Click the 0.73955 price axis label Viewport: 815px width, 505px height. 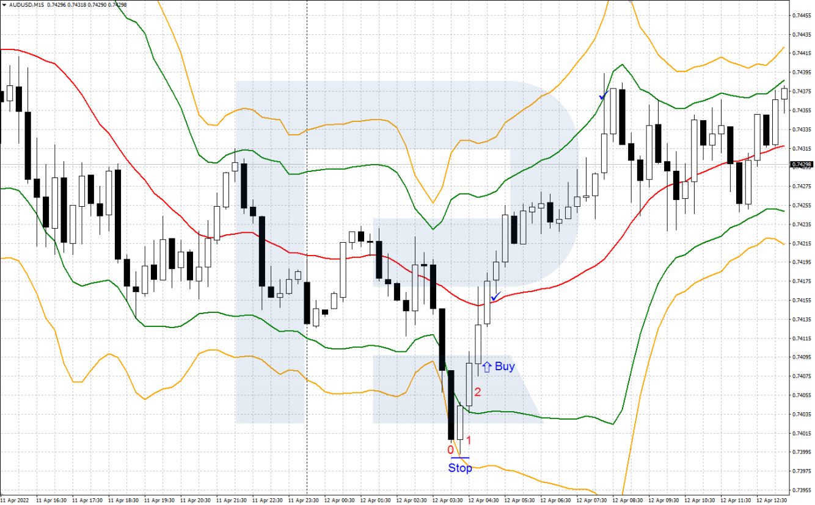(801, 490)
